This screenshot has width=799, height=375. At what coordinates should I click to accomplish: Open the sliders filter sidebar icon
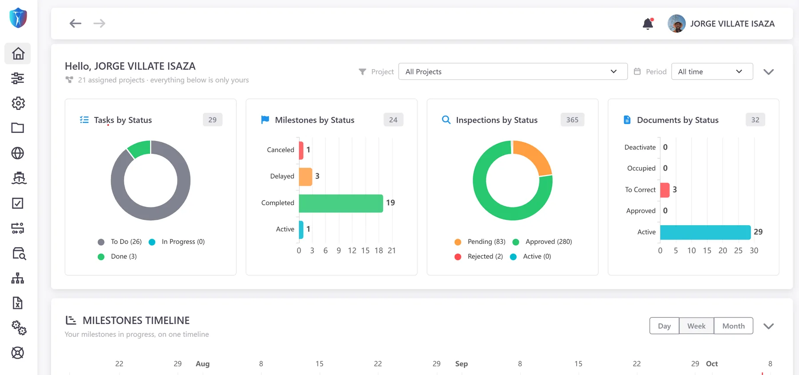18,78
